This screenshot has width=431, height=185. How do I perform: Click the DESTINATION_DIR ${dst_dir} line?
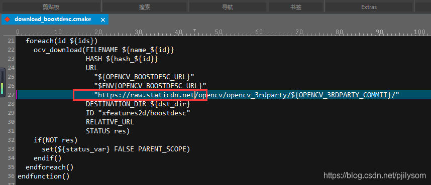click(138, 104)
